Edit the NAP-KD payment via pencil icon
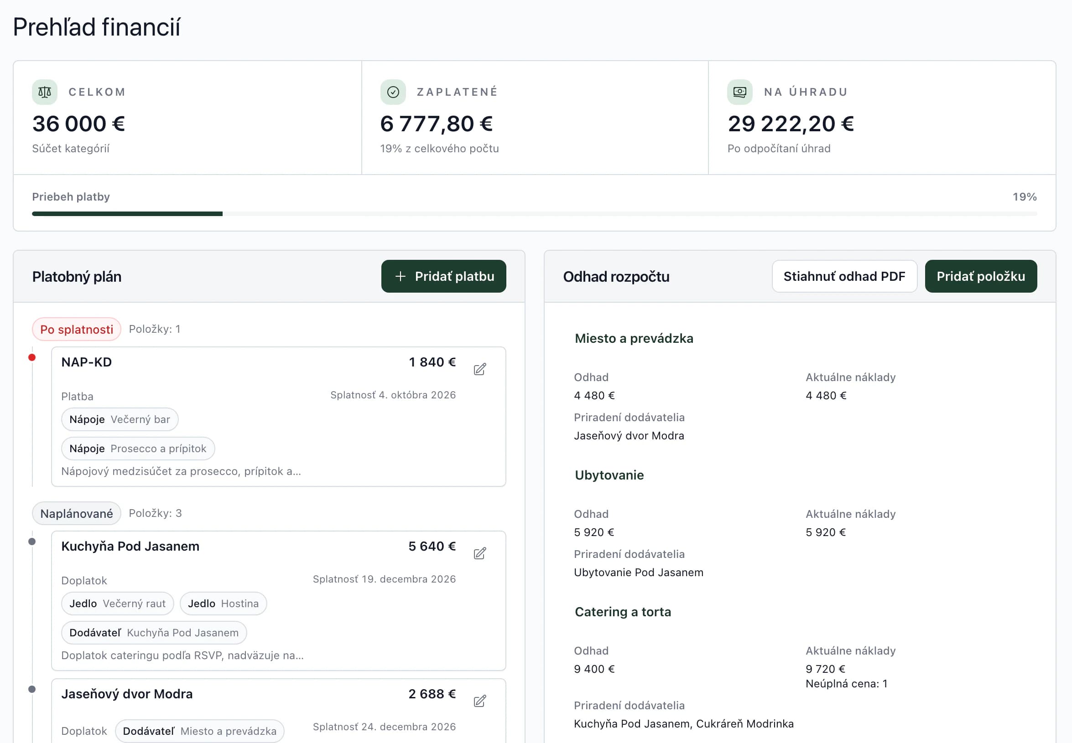Image resolution: width=1072 pixels, height=743 pixels. click(x=480, y=369)
